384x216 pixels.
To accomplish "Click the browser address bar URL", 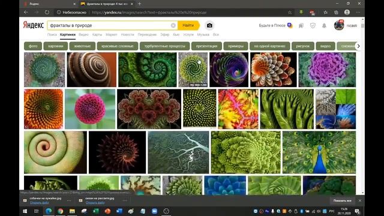I will pyautogui.click(x=149, y=12).
